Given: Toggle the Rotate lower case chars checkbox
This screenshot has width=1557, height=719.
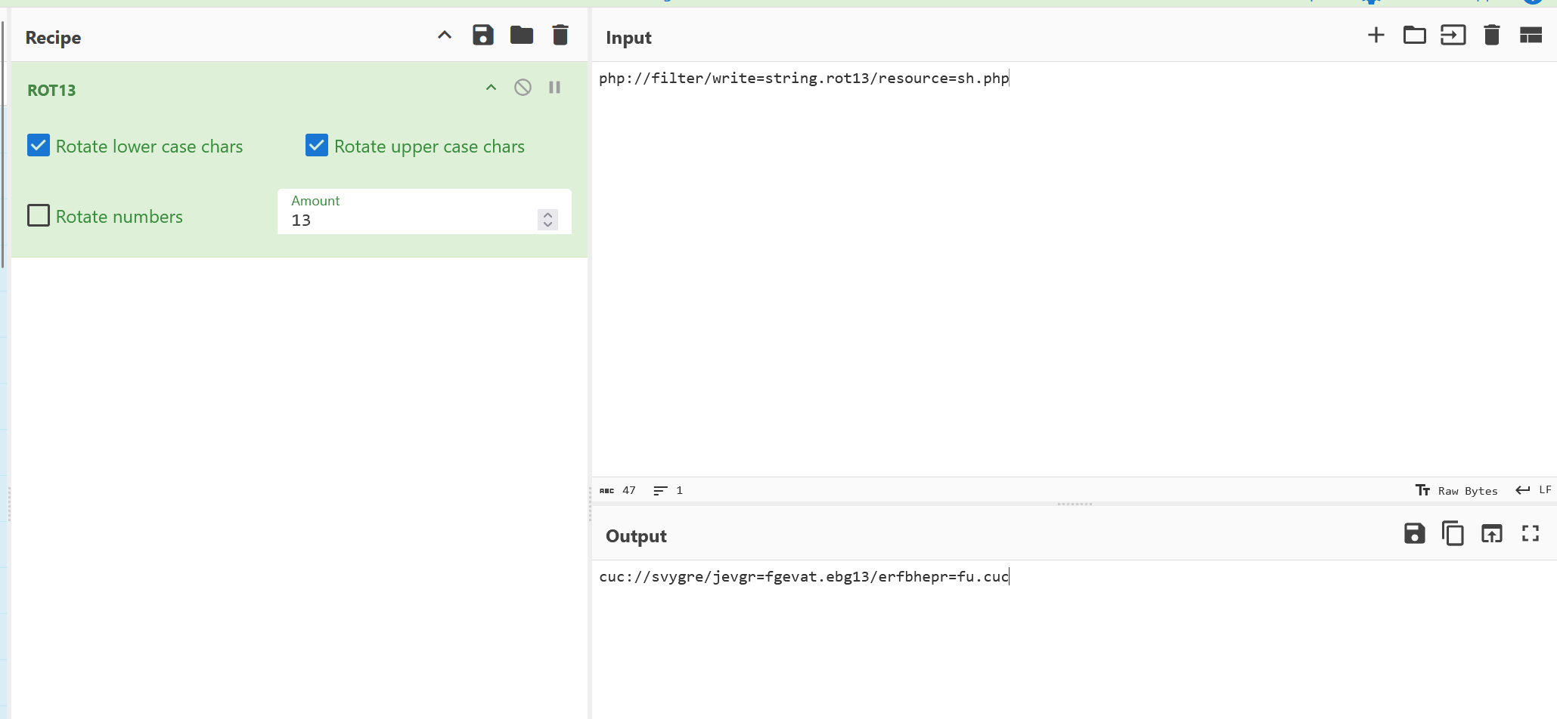Looking at the screenshot, I should [39, 145].
